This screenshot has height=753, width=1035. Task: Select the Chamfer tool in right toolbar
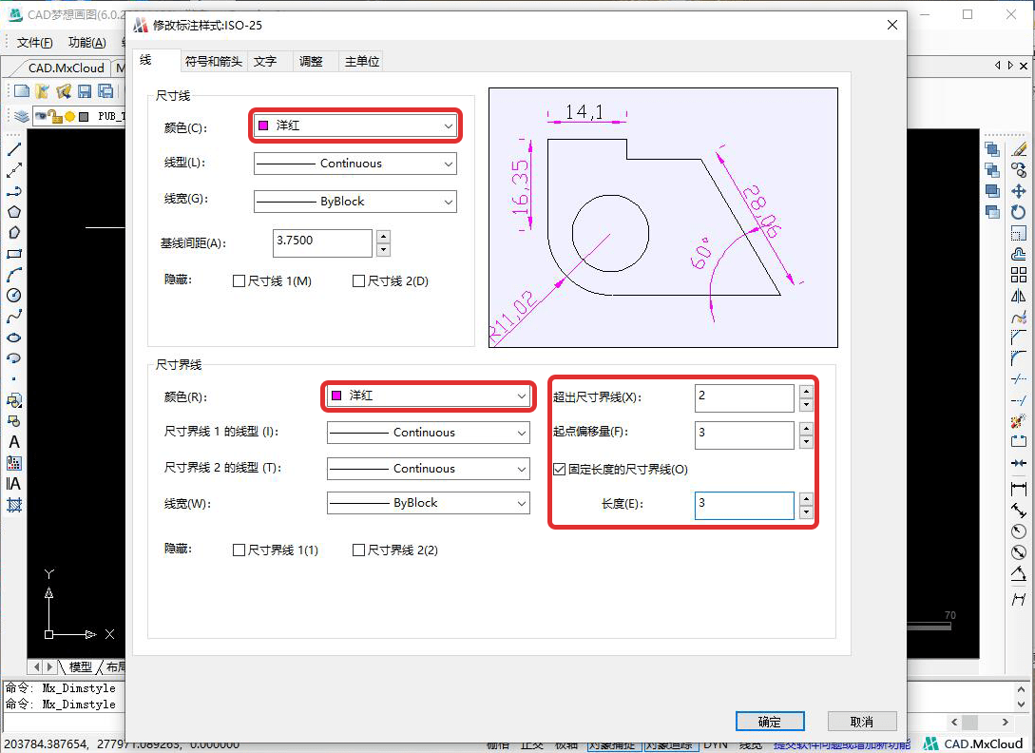click(x=1019, y=338)
